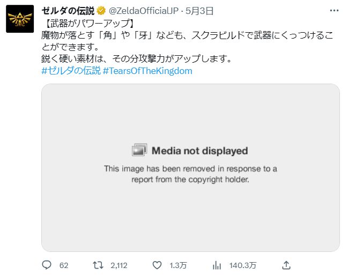Click the @ZeldaOfficialJP handle

tap(143, 11)
